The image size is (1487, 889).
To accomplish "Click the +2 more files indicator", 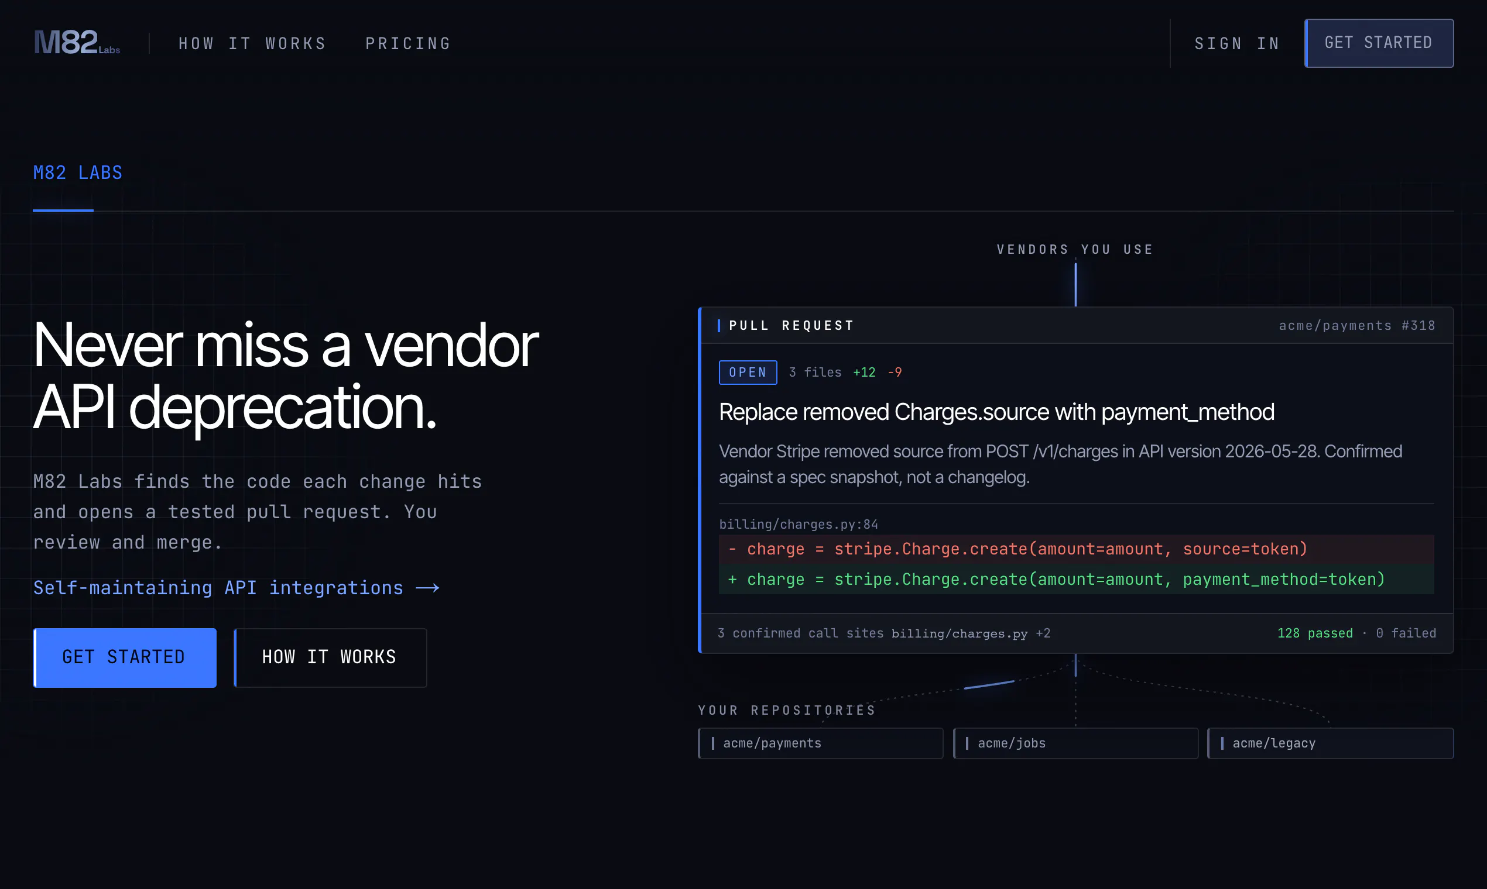I will 1043,633.
